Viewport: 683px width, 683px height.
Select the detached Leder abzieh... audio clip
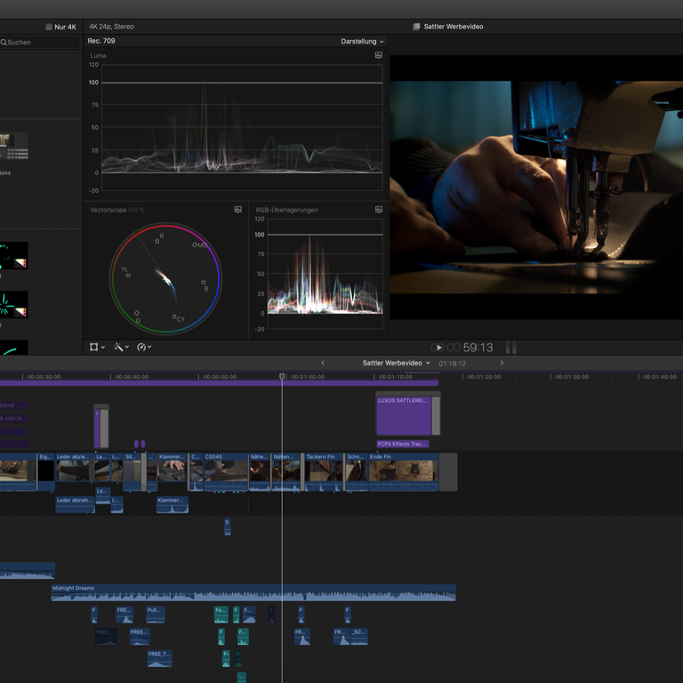pyautogui.click(x=75, y=505)
